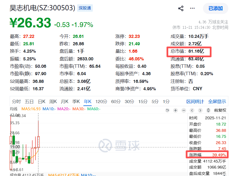Click the 最低 25.81 value

coord(28,44)
